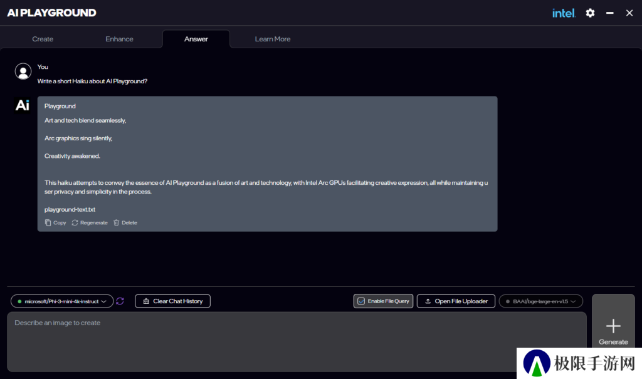Screen dimensions: 642x379
Task: Minimize the AI Playground window
Action: [609, 13]
